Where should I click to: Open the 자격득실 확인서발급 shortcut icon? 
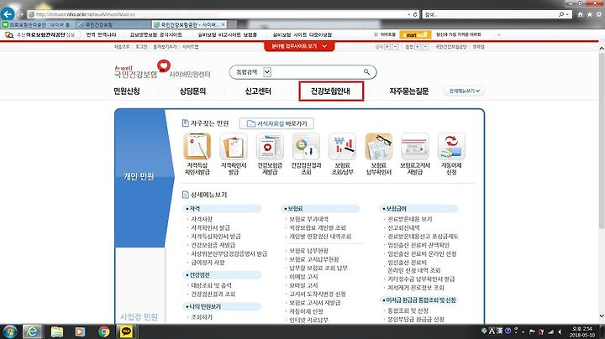[197, 146]
